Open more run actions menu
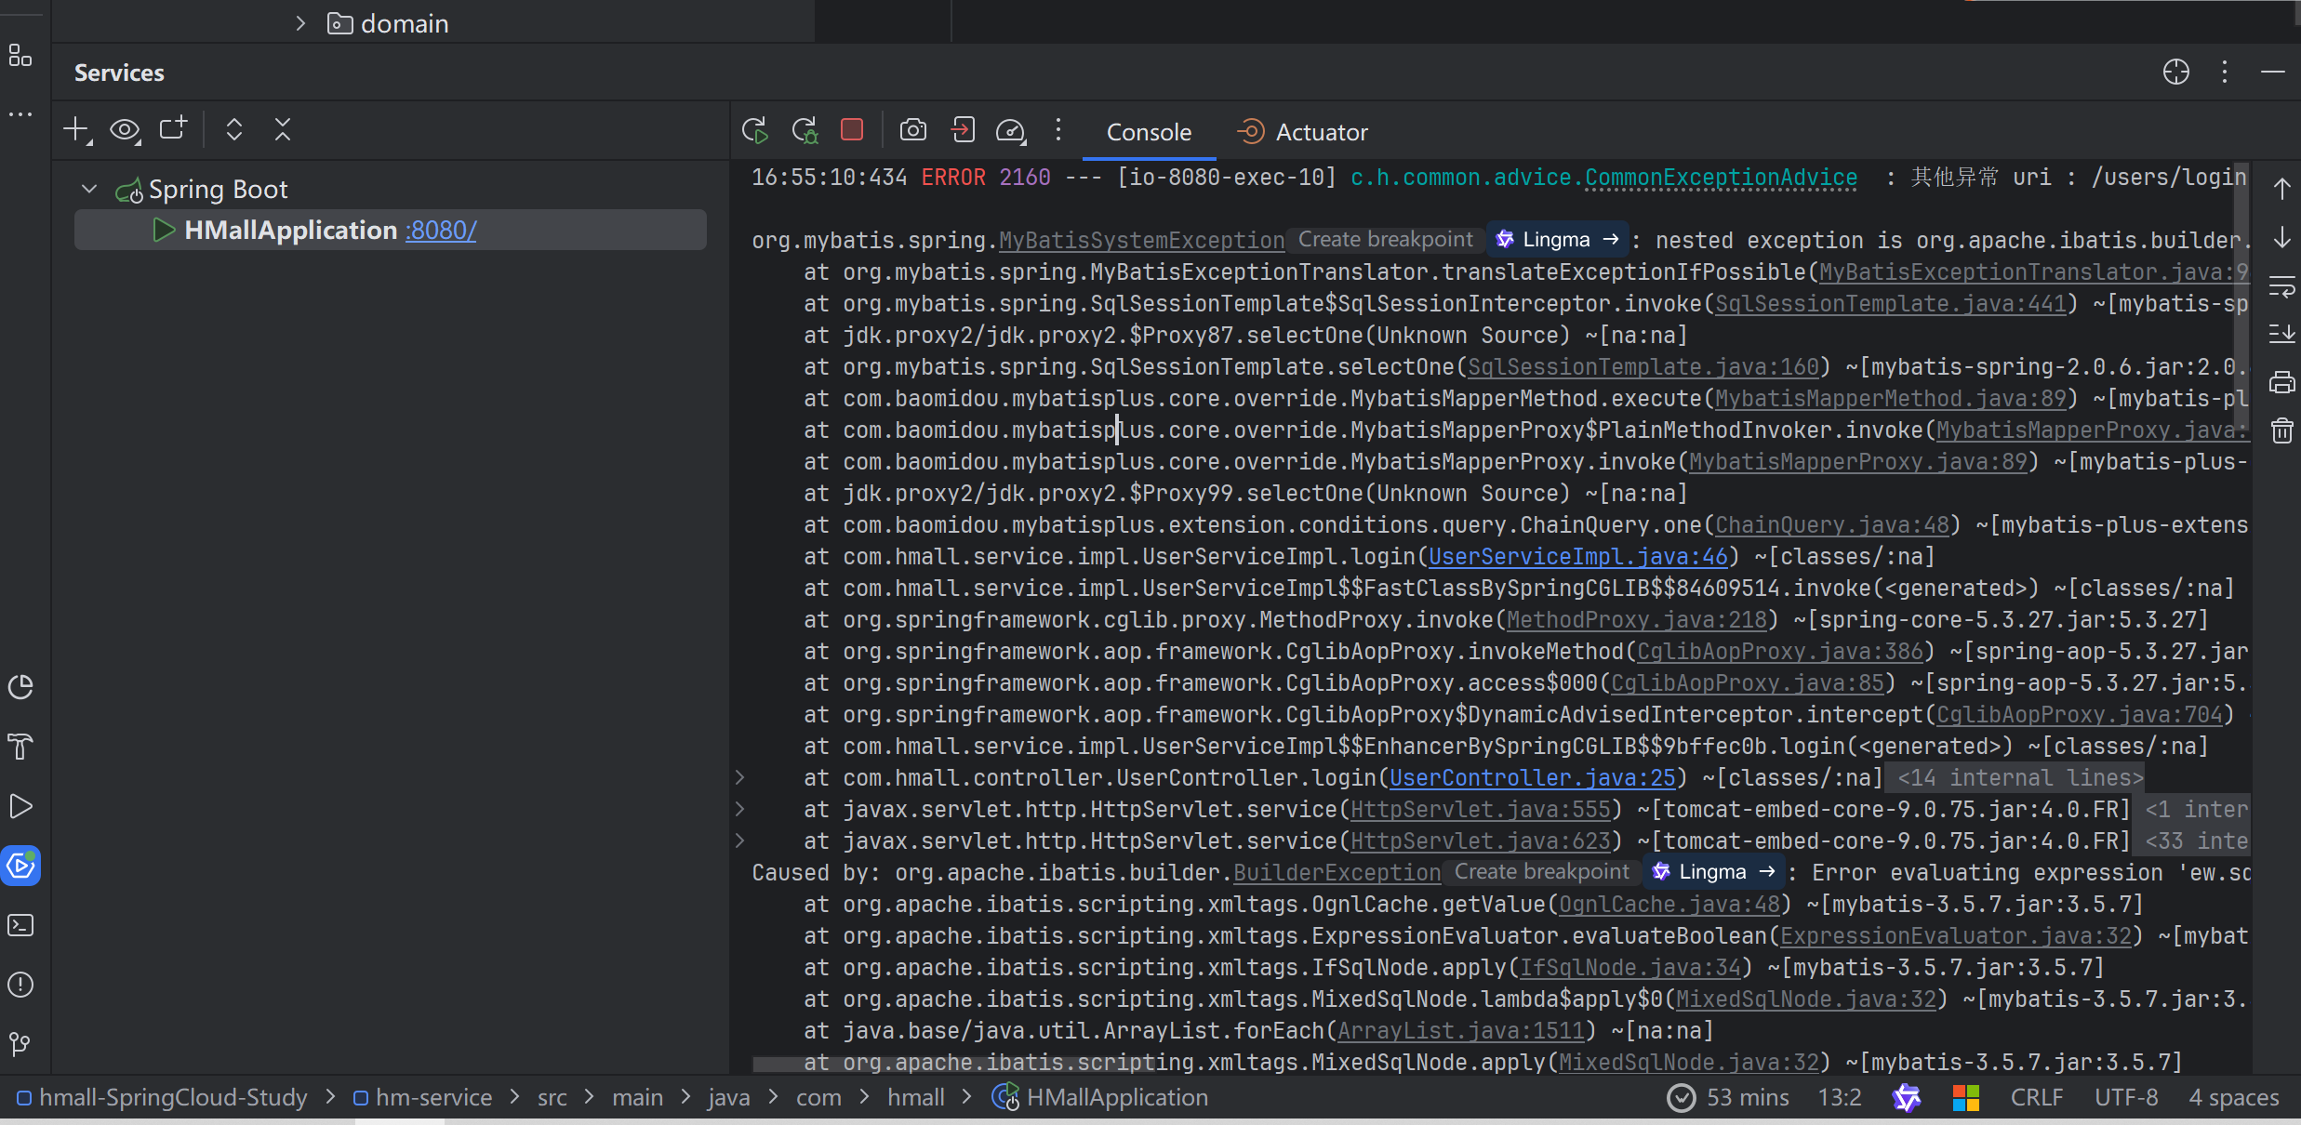This screenshot has width=2301, height=1125. [1058, 129]
